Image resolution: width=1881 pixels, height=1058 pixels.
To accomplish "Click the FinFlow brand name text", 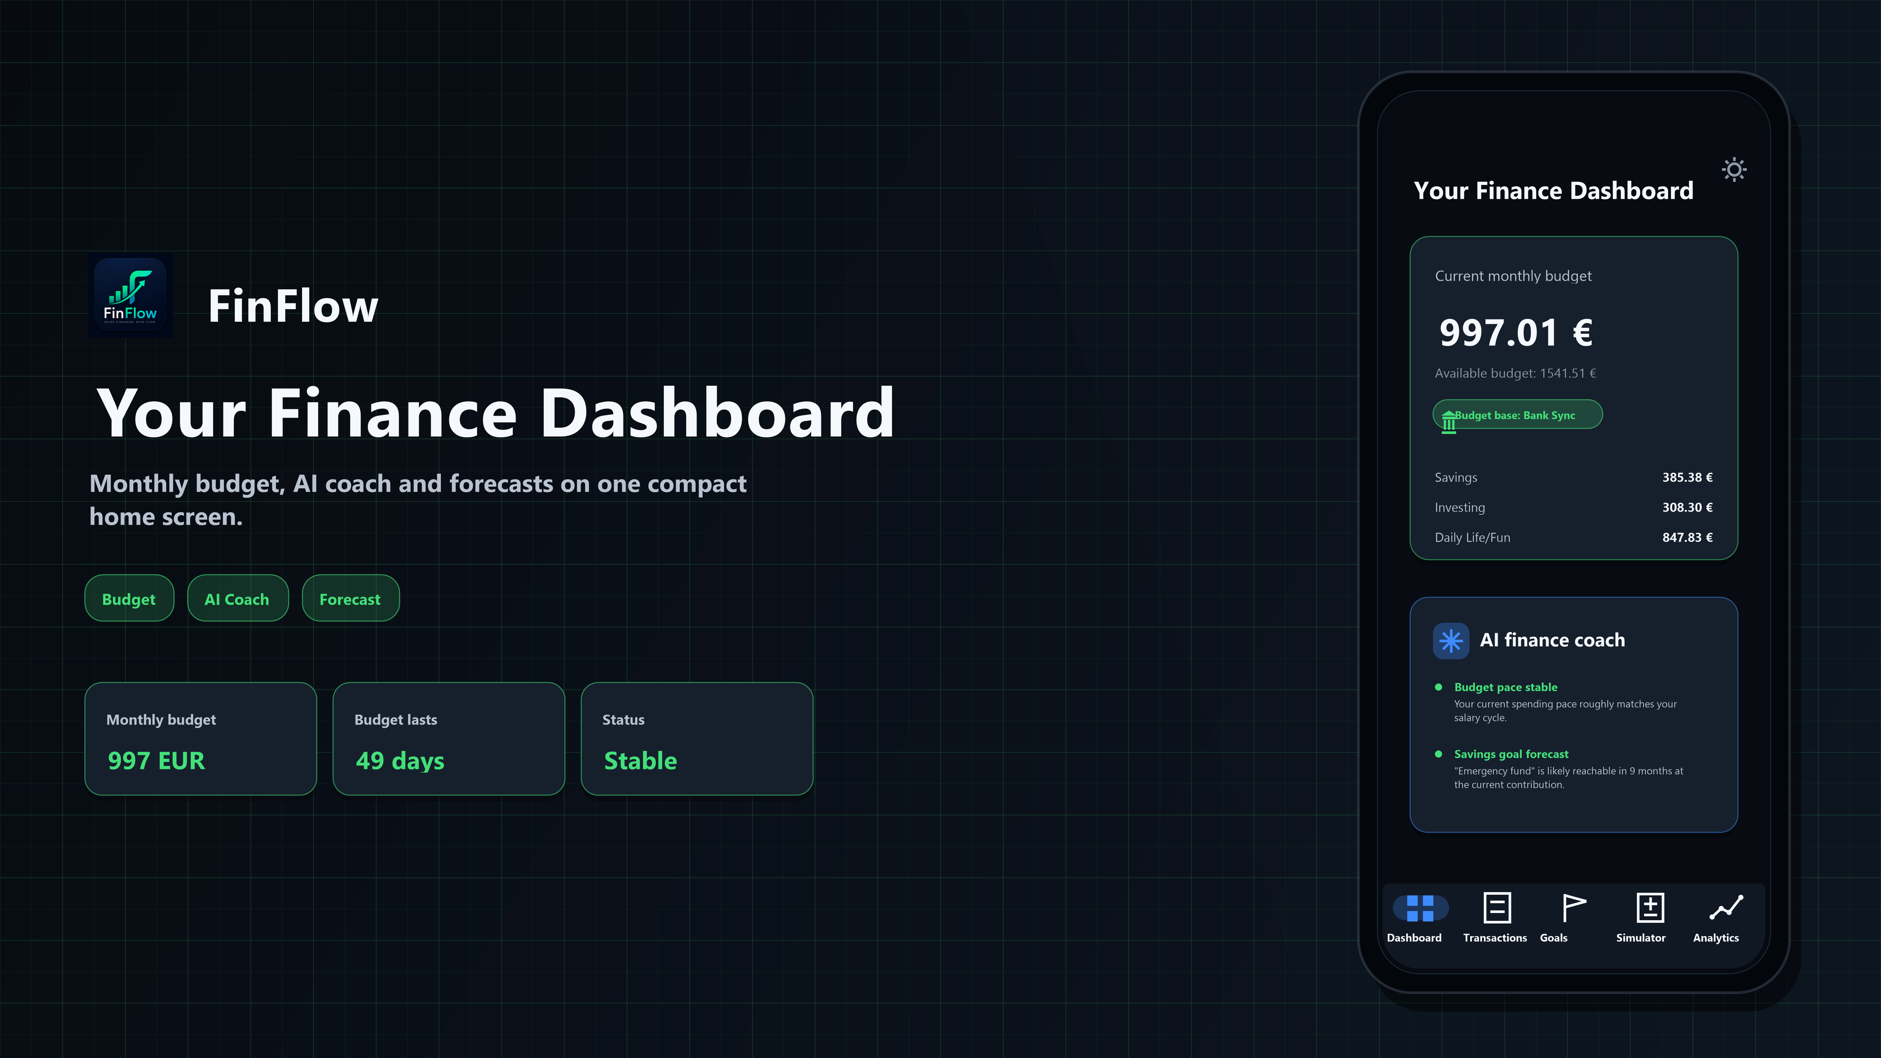I will pos(294,305).
